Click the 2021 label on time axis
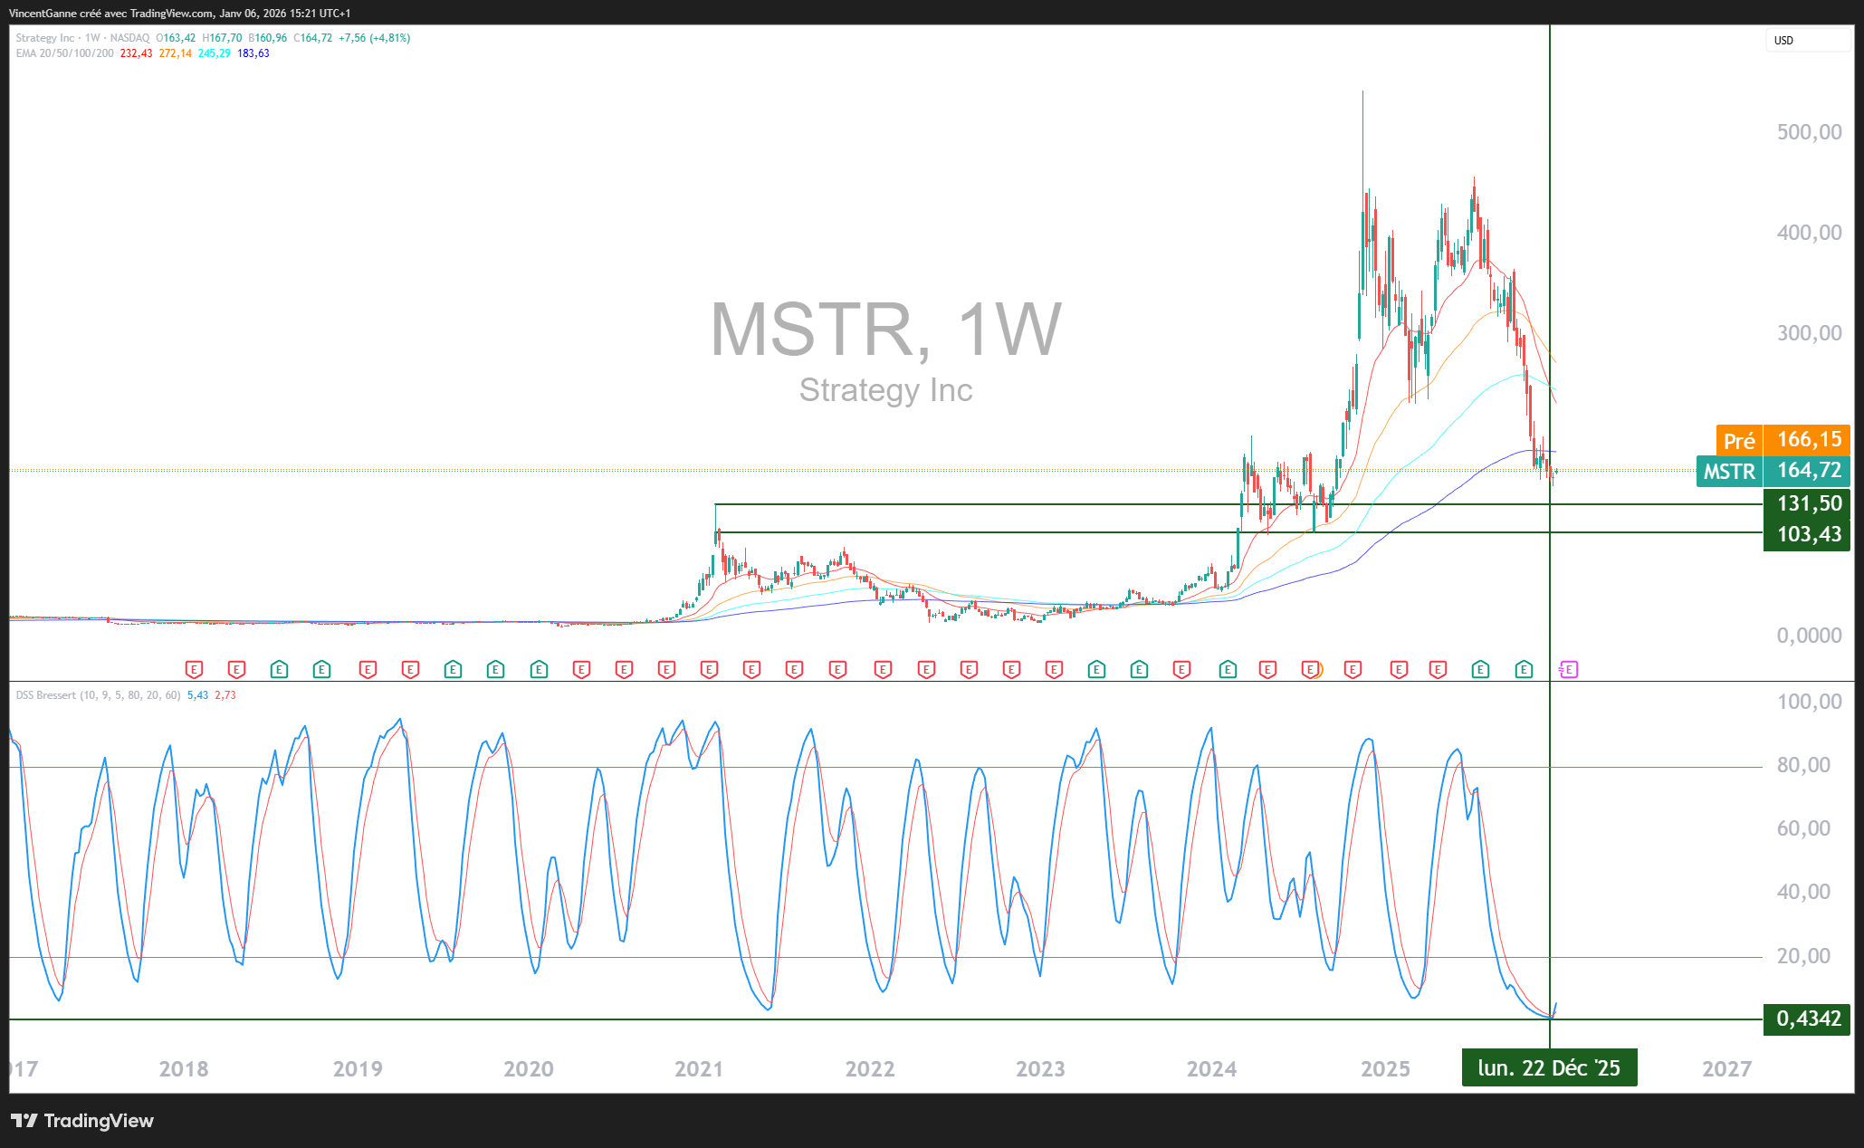This screenshot has width=1864, height=1148. 699,1069
